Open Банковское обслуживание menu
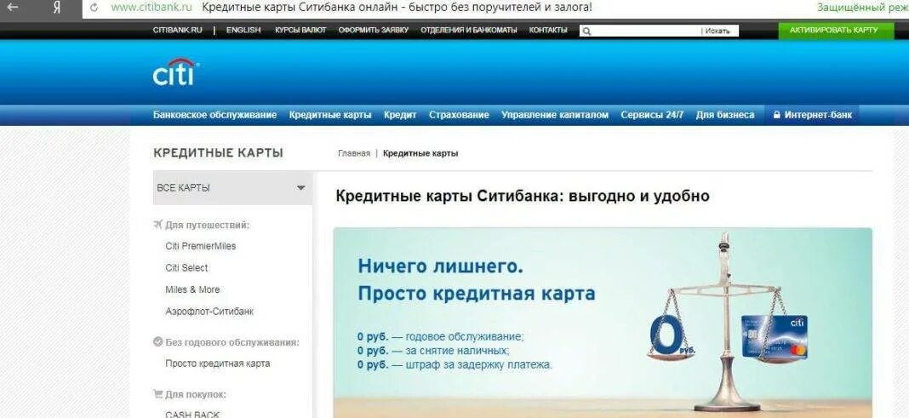 215,115
